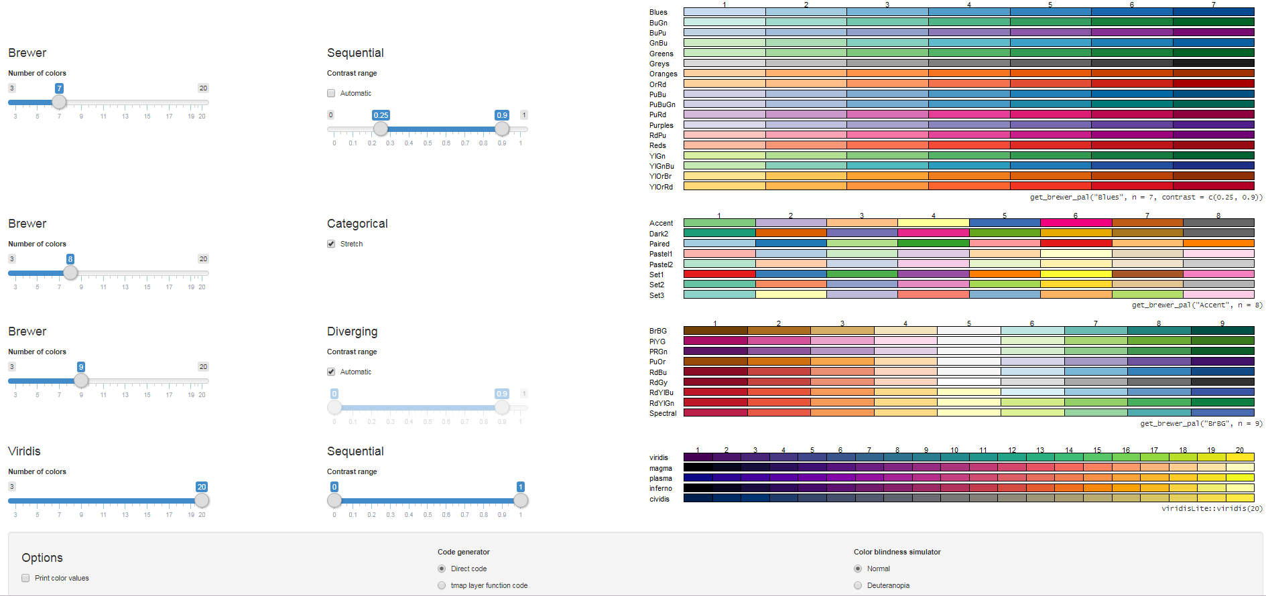The width and height of the screenshot is (1266, 596).
Task: Select the Direct code generator option
Action: [442, 569]
